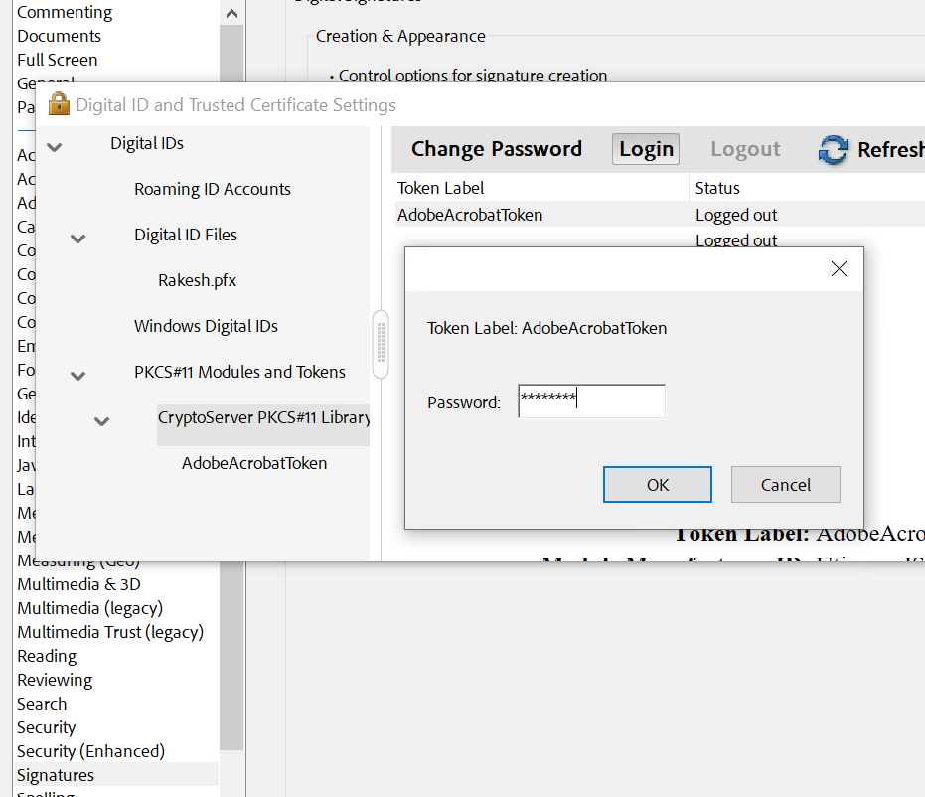Open Documents preferences category

59,36
